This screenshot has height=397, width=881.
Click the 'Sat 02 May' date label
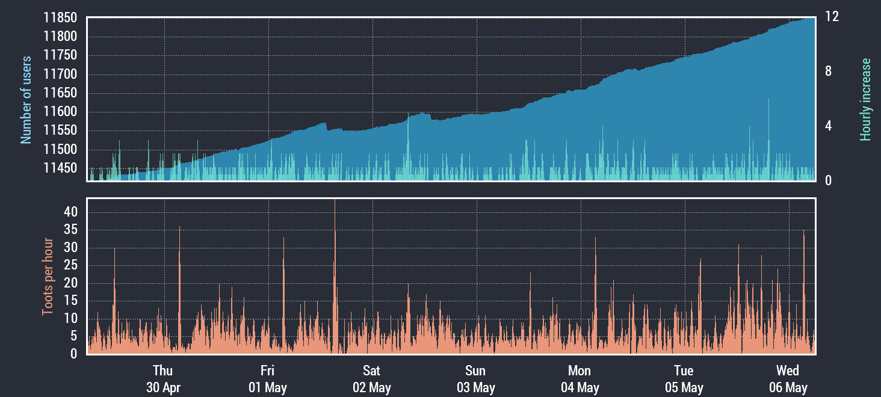click(x=371, y=379)
